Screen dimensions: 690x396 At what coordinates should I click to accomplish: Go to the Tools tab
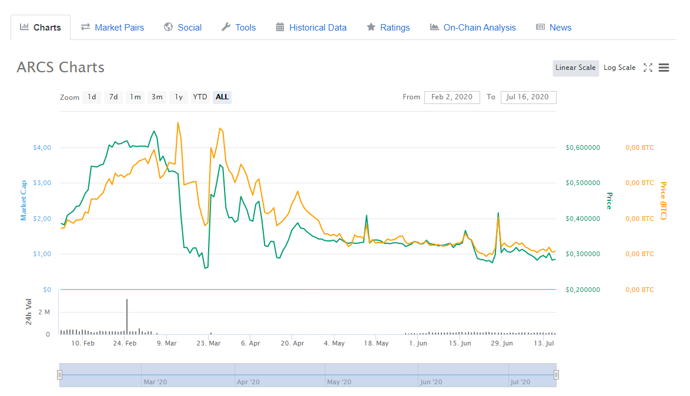pyautogui.click(x=239, y=27)
